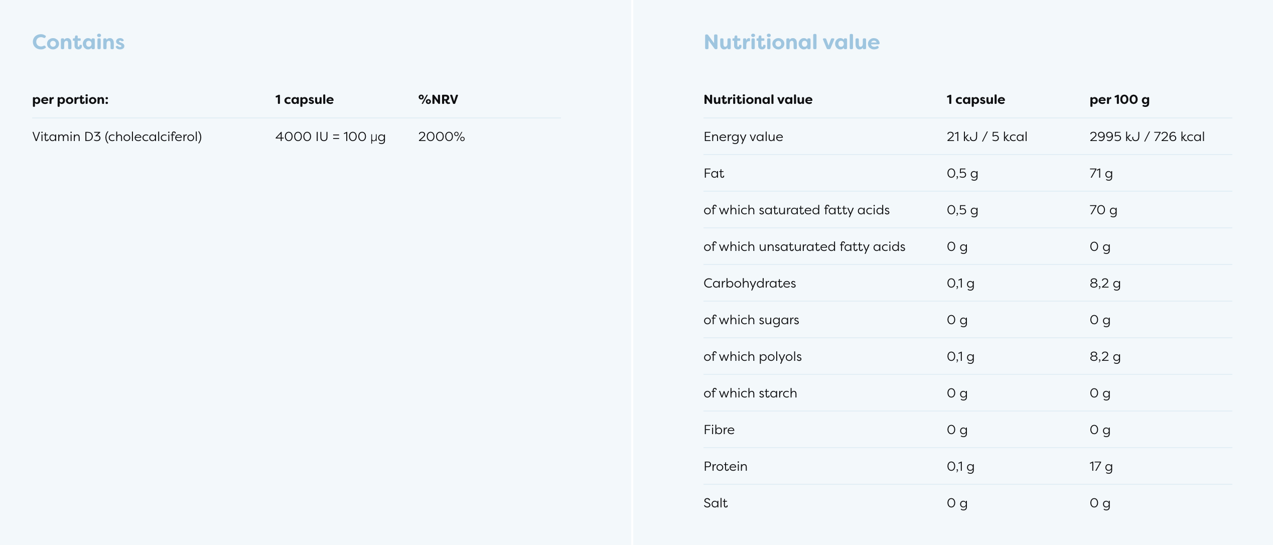Viewport: 1273px width, 545px height.
Task: Click the unsaturated fatty acids row label
Action: point(804,246)
